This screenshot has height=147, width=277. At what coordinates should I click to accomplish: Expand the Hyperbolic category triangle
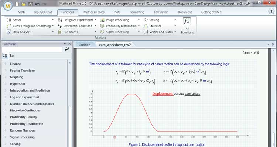tap(6, 84)
